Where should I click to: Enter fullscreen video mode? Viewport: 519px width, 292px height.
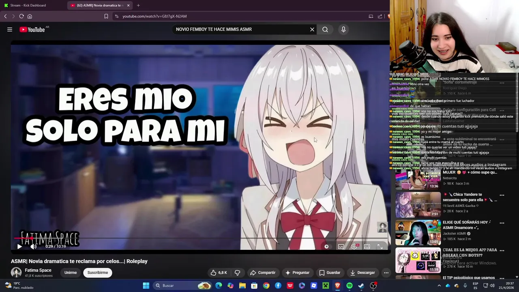pos(380,246)
